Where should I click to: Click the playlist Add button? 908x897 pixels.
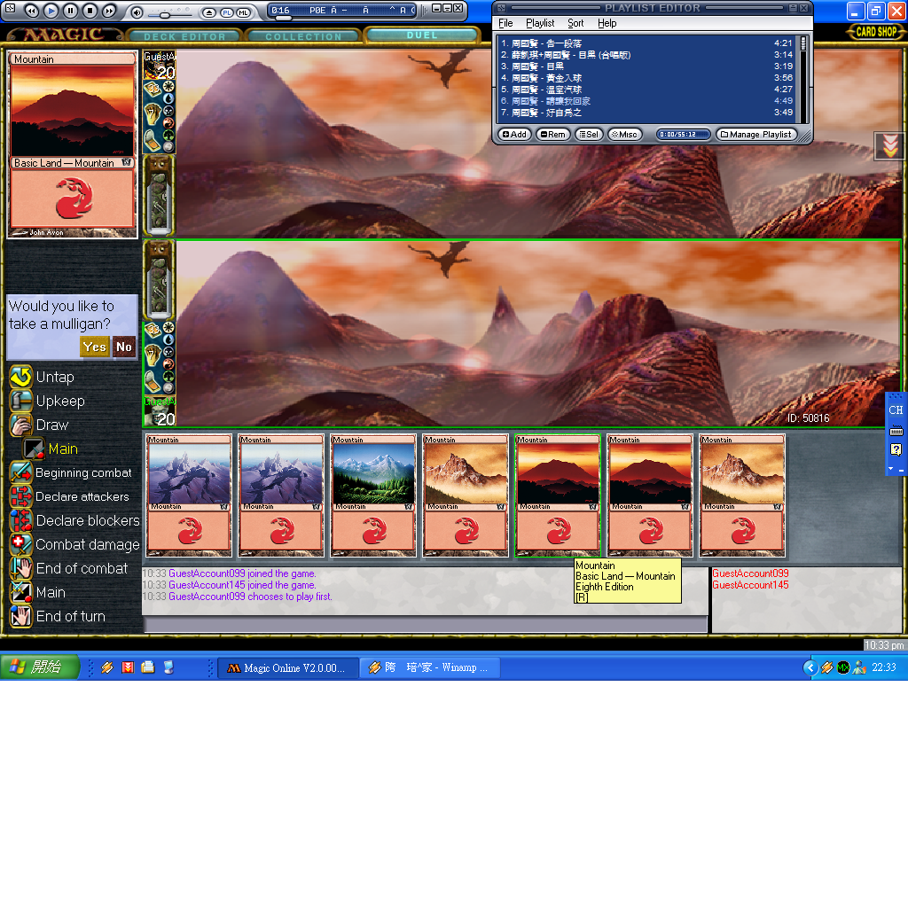coord(514,134)
